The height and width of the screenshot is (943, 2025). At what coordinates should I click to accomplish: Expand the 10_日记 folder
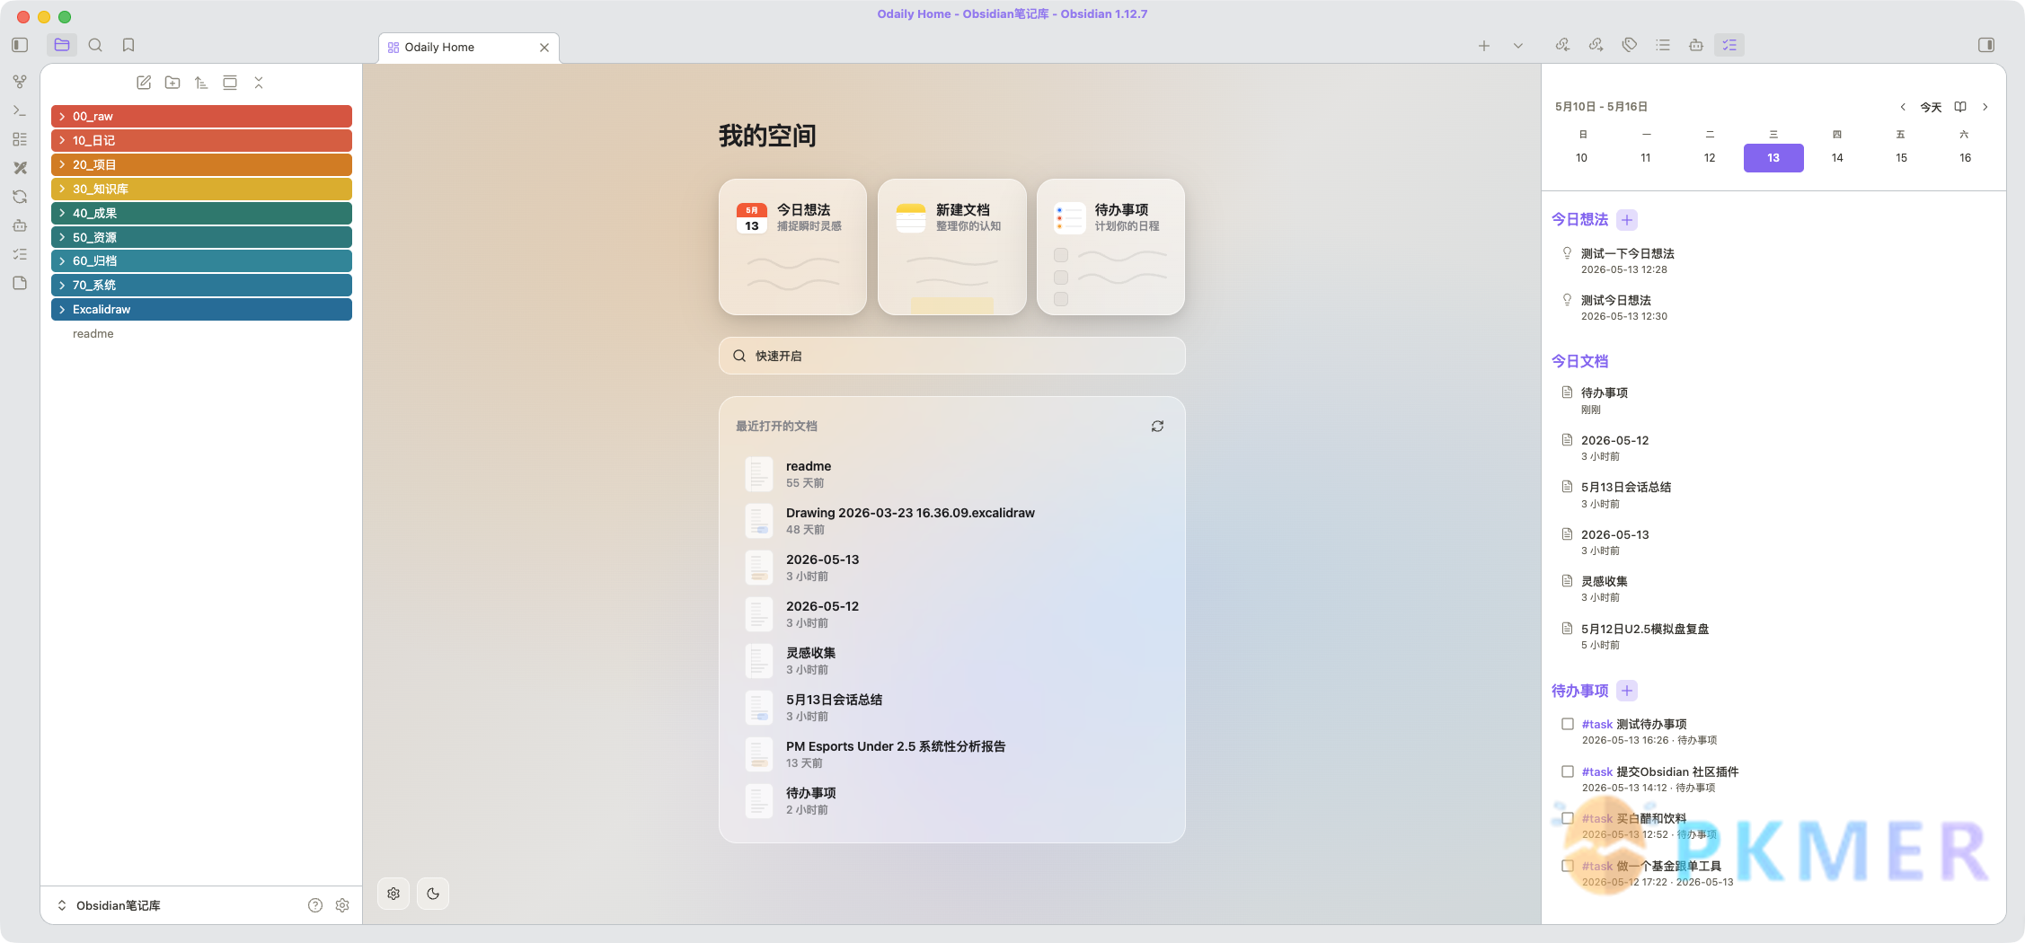point(201,141)
